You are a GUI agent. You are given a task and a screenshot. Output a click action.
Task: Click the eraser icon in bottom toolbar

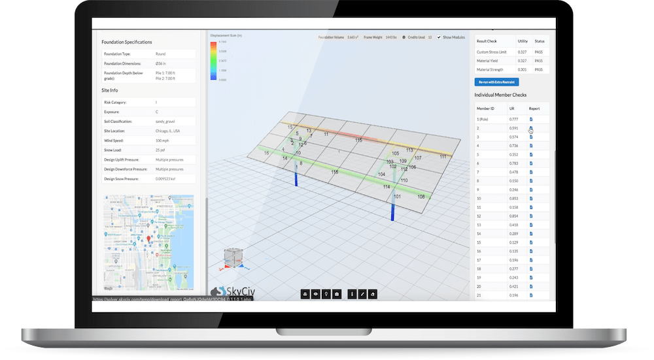(372, 295)
